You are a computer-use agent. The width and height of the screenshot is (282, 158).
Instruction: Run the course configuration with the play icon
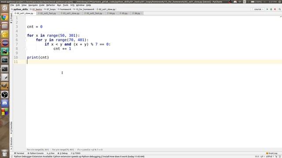267,9
